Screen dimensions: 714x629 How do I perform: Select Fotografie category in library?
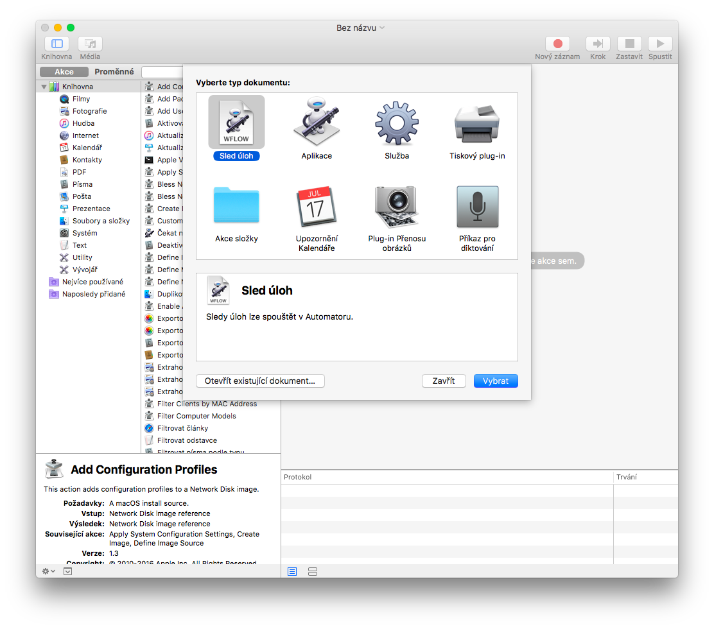coord(89,111)
